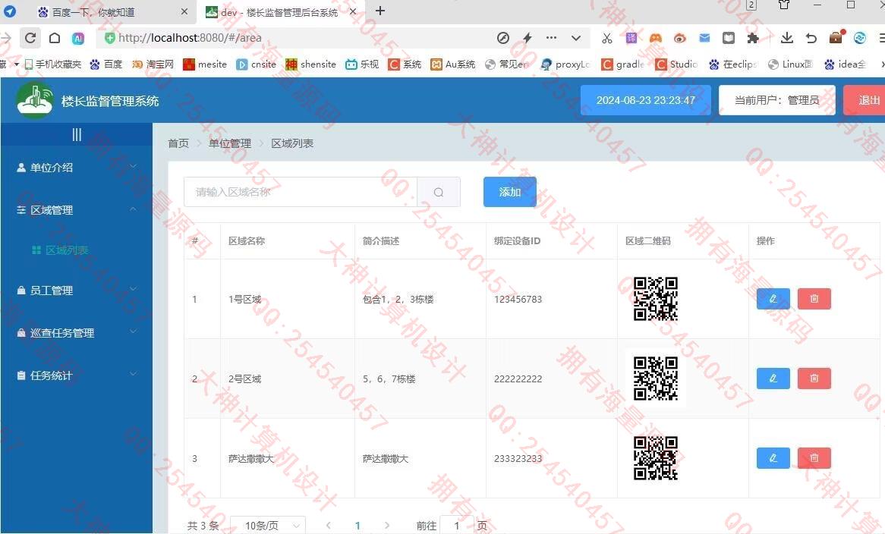
Task: Open QR code thumbnail for 萨达撒撒大
Action: point(655,458)
